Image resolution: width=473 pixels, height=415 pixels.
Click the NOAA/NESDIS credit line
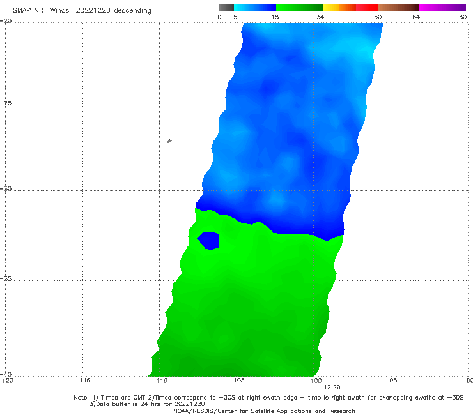pos(264,411)
